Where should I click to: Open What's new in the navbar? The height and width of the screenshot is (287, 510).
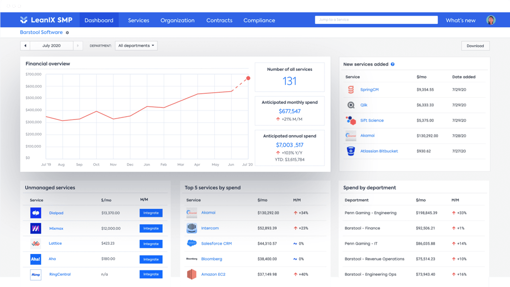click(x=460, y=20)
